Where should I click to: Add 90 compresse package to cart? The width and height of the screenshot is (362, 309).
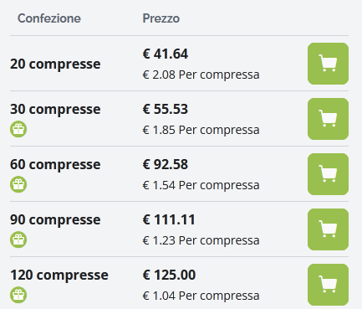pyautogui.click(x=328, y=229)
